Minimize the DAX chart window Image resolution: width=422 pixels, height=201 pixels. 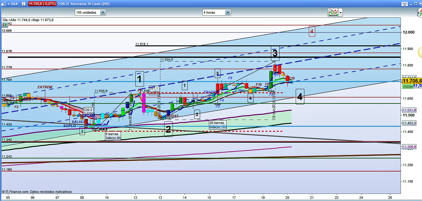(411, 4)
